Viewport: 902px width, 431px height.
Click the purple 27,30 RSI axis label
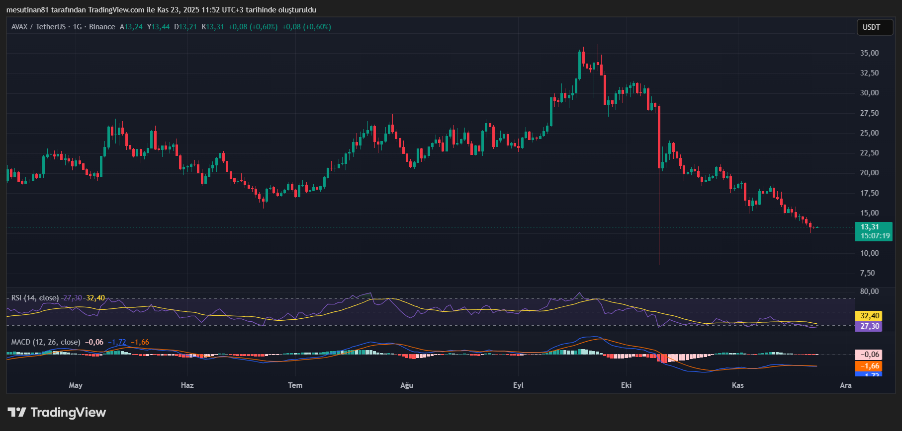click(870, 326)
